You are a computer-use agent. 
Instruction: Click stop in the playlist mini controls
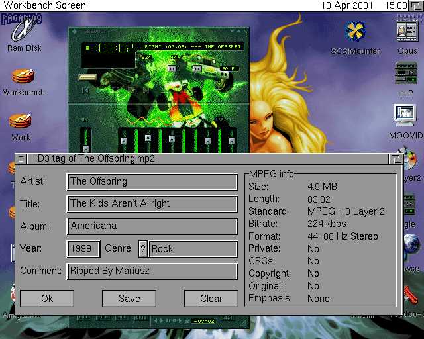[174, 321]
